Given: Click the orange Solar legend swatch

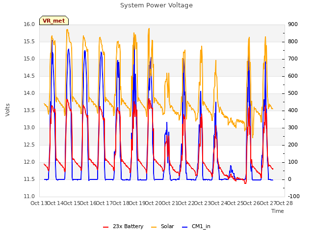Looking at the screenshot, I should (154, 227).
